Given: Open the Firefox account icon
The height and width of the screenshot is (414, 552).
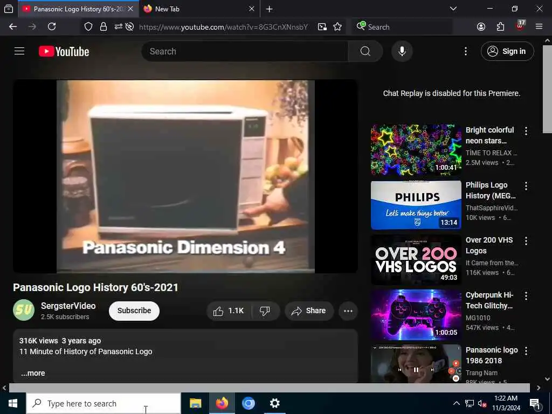Looking at the screenshot, I should point(481,27).
